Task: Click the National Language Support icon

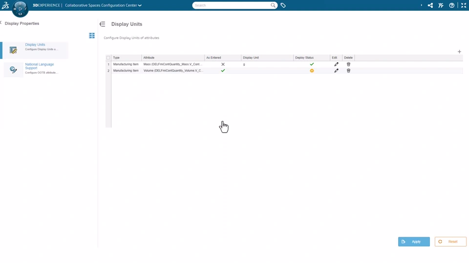Action: [x=13, y=70]
